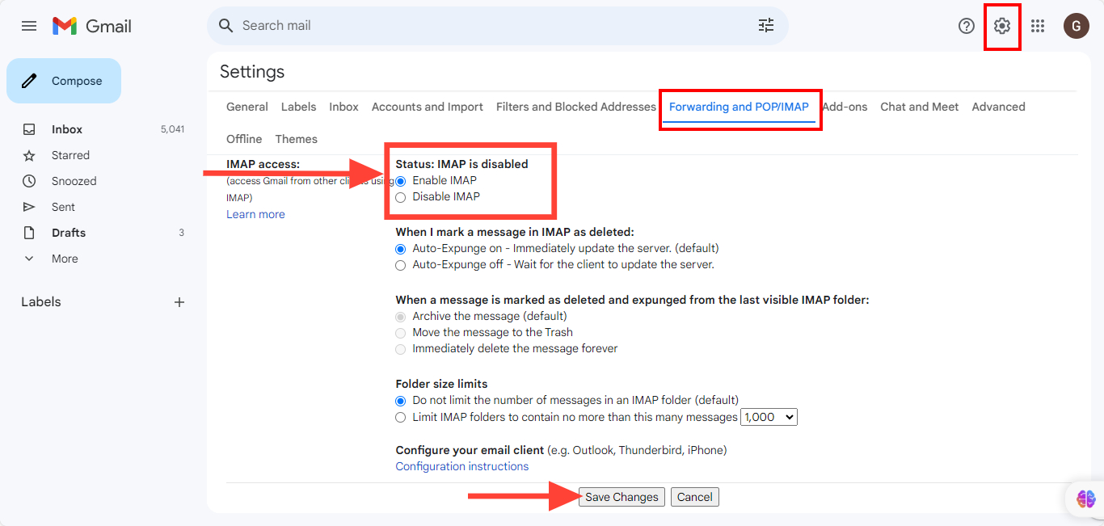Open the Chat and Meet tab

[x=920, y=107]
